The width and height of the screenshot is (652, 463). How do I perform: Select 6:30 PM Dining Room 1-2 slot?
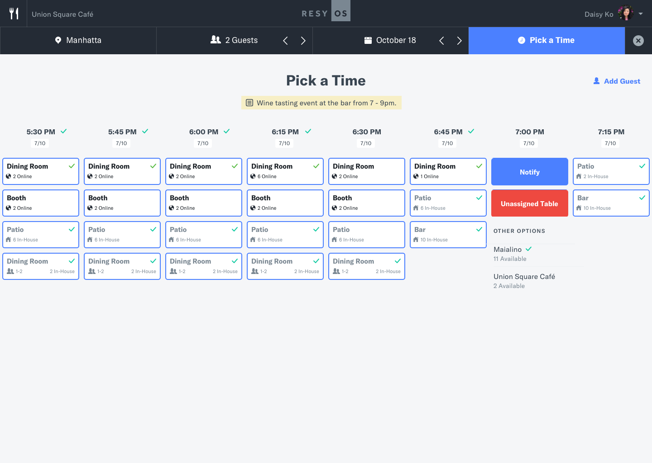pyautogui.click(x=367, y=266)
